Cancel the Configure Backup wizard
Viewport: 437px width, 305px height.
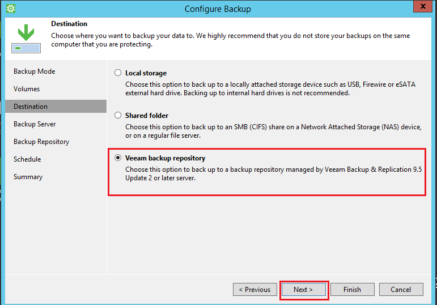[401, 289]
